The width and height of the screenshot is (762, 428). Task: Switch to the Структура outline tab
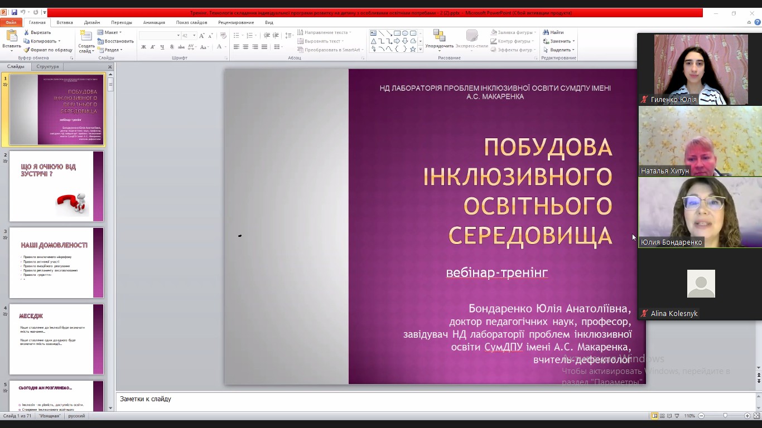point(47,66)
